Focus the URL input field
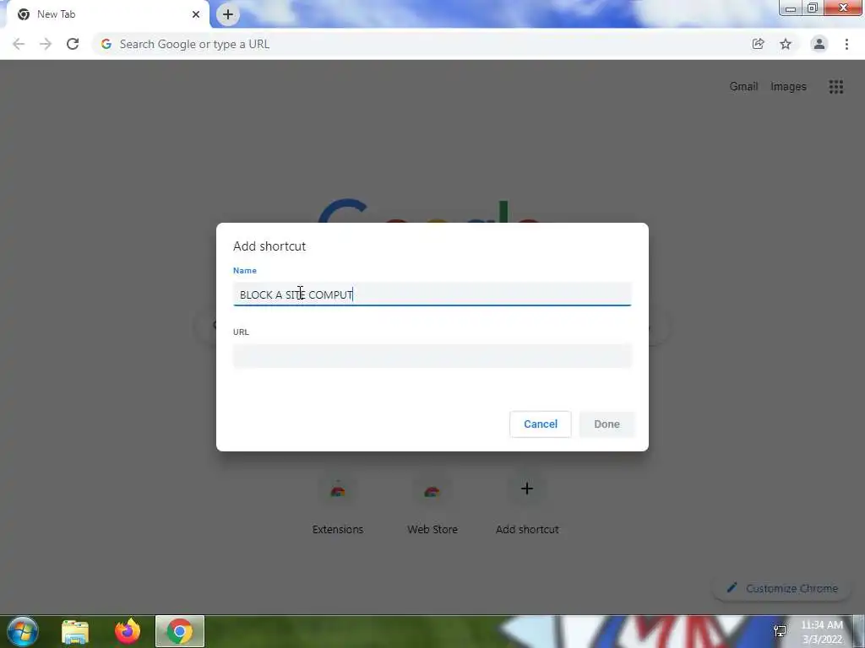The image size is (865, 648). coord(432,356)
